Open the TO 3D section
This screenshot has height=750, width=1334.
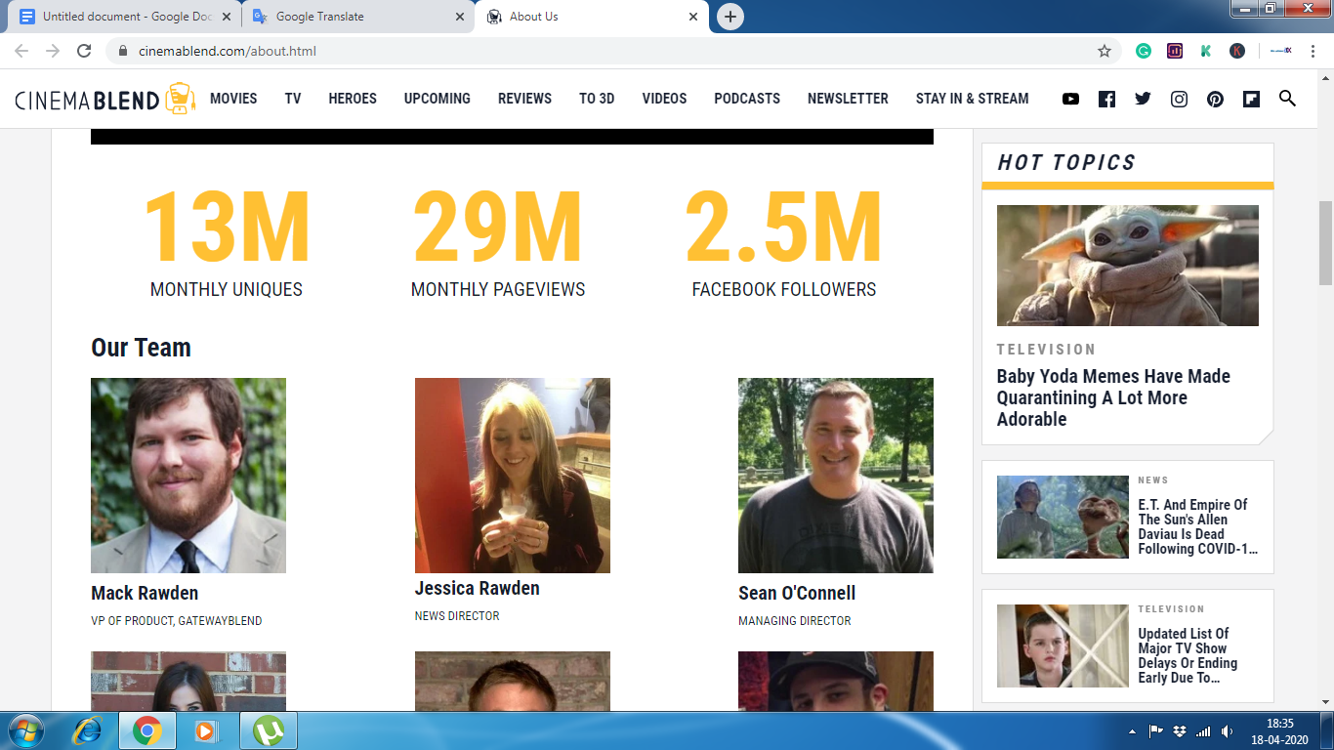point(597,99)
